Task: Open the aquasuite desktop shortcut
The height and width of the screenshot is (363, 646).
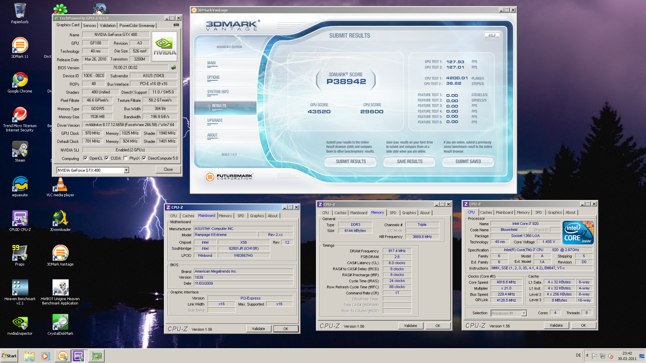Action: [x=20, y=186]
